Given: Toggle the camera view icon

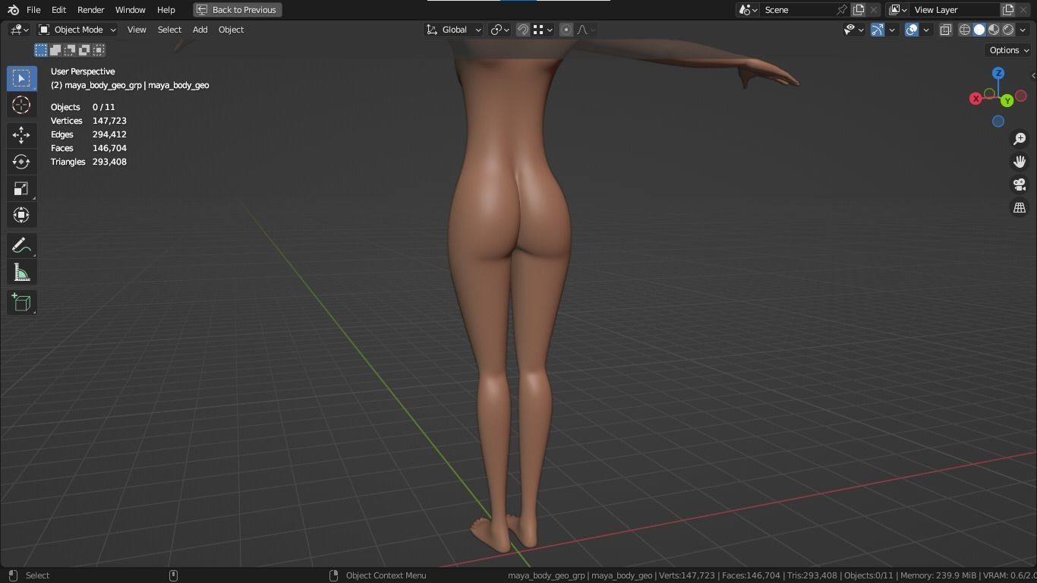Looking at the screenshot, I should point(1020,184).
